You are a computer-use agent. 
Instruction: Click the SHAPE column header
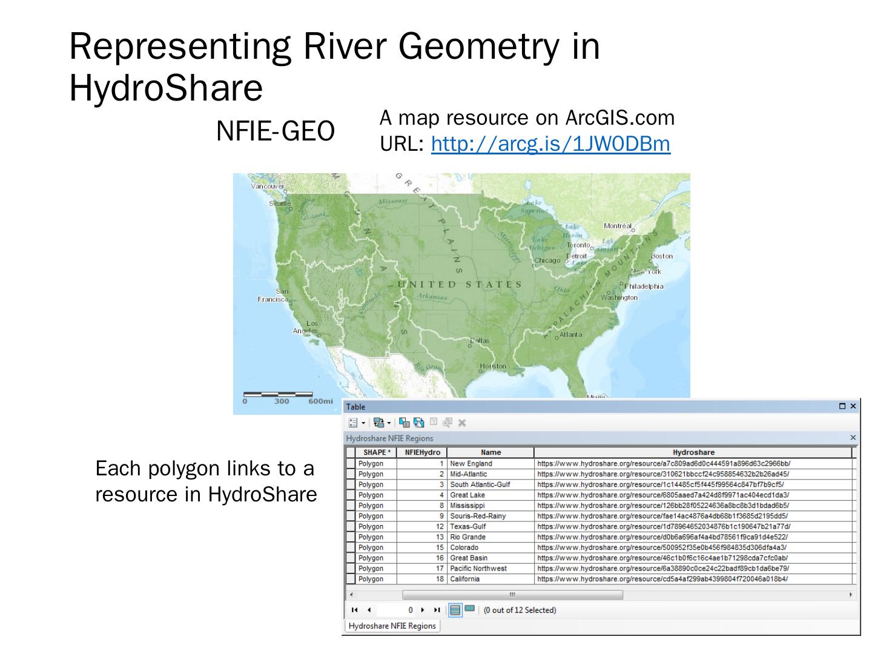coord(377,452)
